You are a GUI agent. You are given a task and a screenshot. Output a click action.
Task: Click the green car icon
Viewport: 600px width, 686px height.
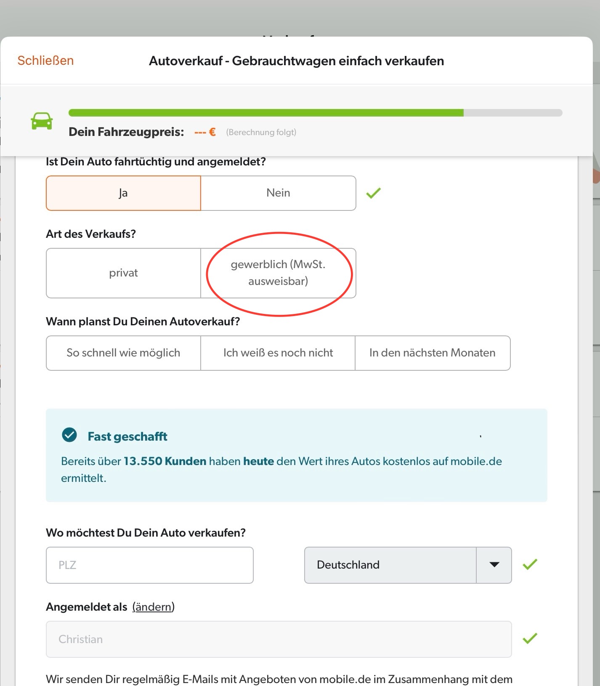42,121
